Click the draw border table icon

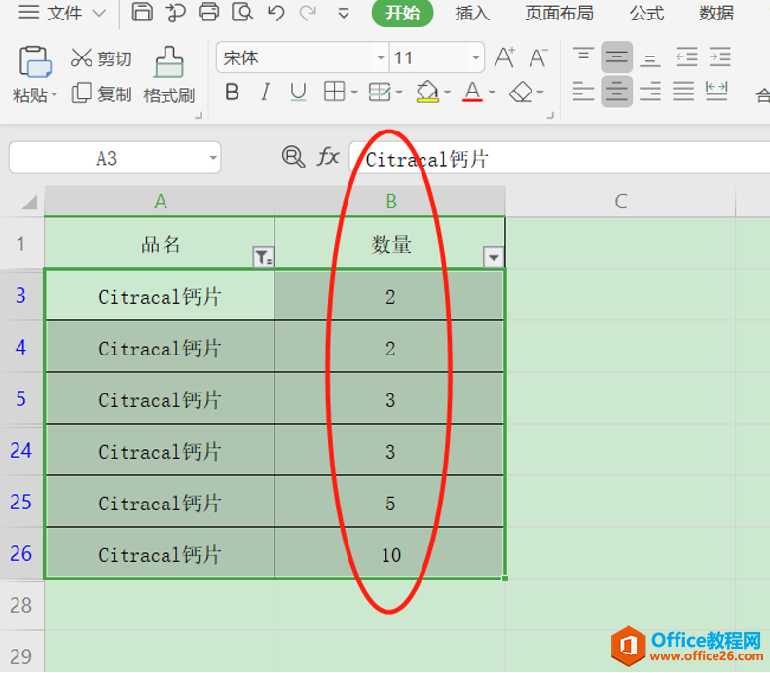tap(380, 92)
